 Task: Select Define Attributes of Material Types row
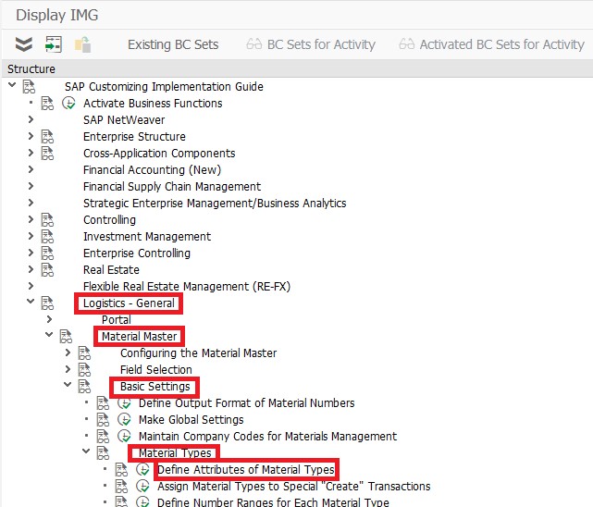[x=246, y=470]
